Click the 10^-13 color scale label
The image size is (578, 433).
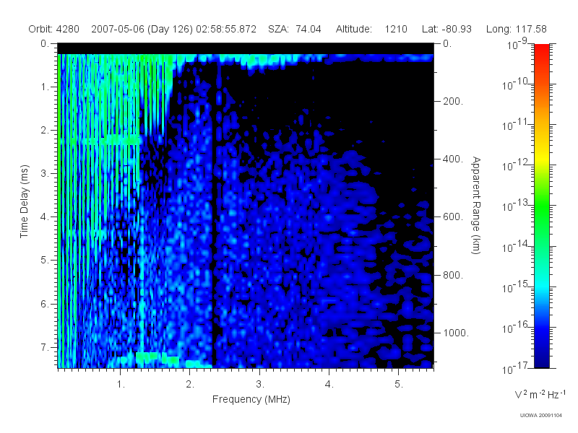[514, 206]
